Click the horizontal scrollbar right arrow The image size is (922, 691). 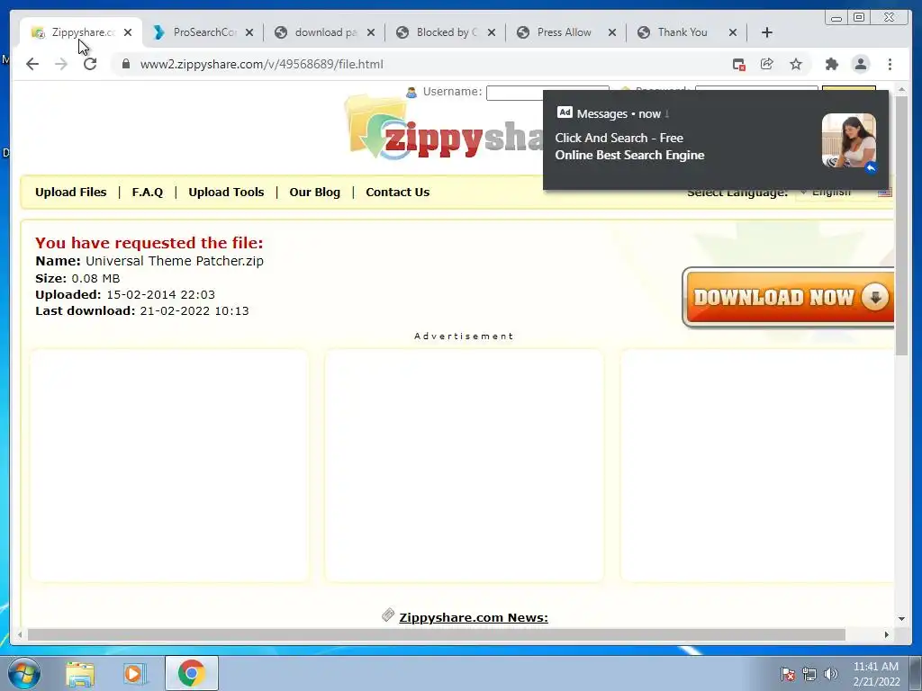(887, 634)
